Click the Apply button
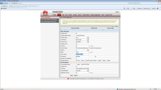 71,75
